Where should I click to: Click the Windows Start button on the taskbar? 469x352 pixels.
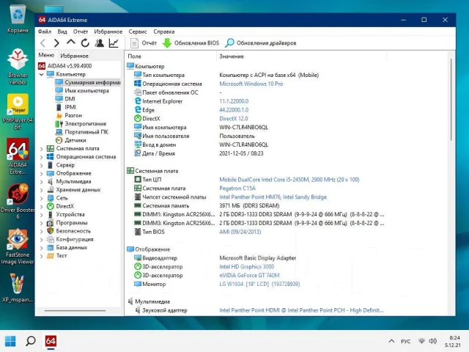coord(10,341)
